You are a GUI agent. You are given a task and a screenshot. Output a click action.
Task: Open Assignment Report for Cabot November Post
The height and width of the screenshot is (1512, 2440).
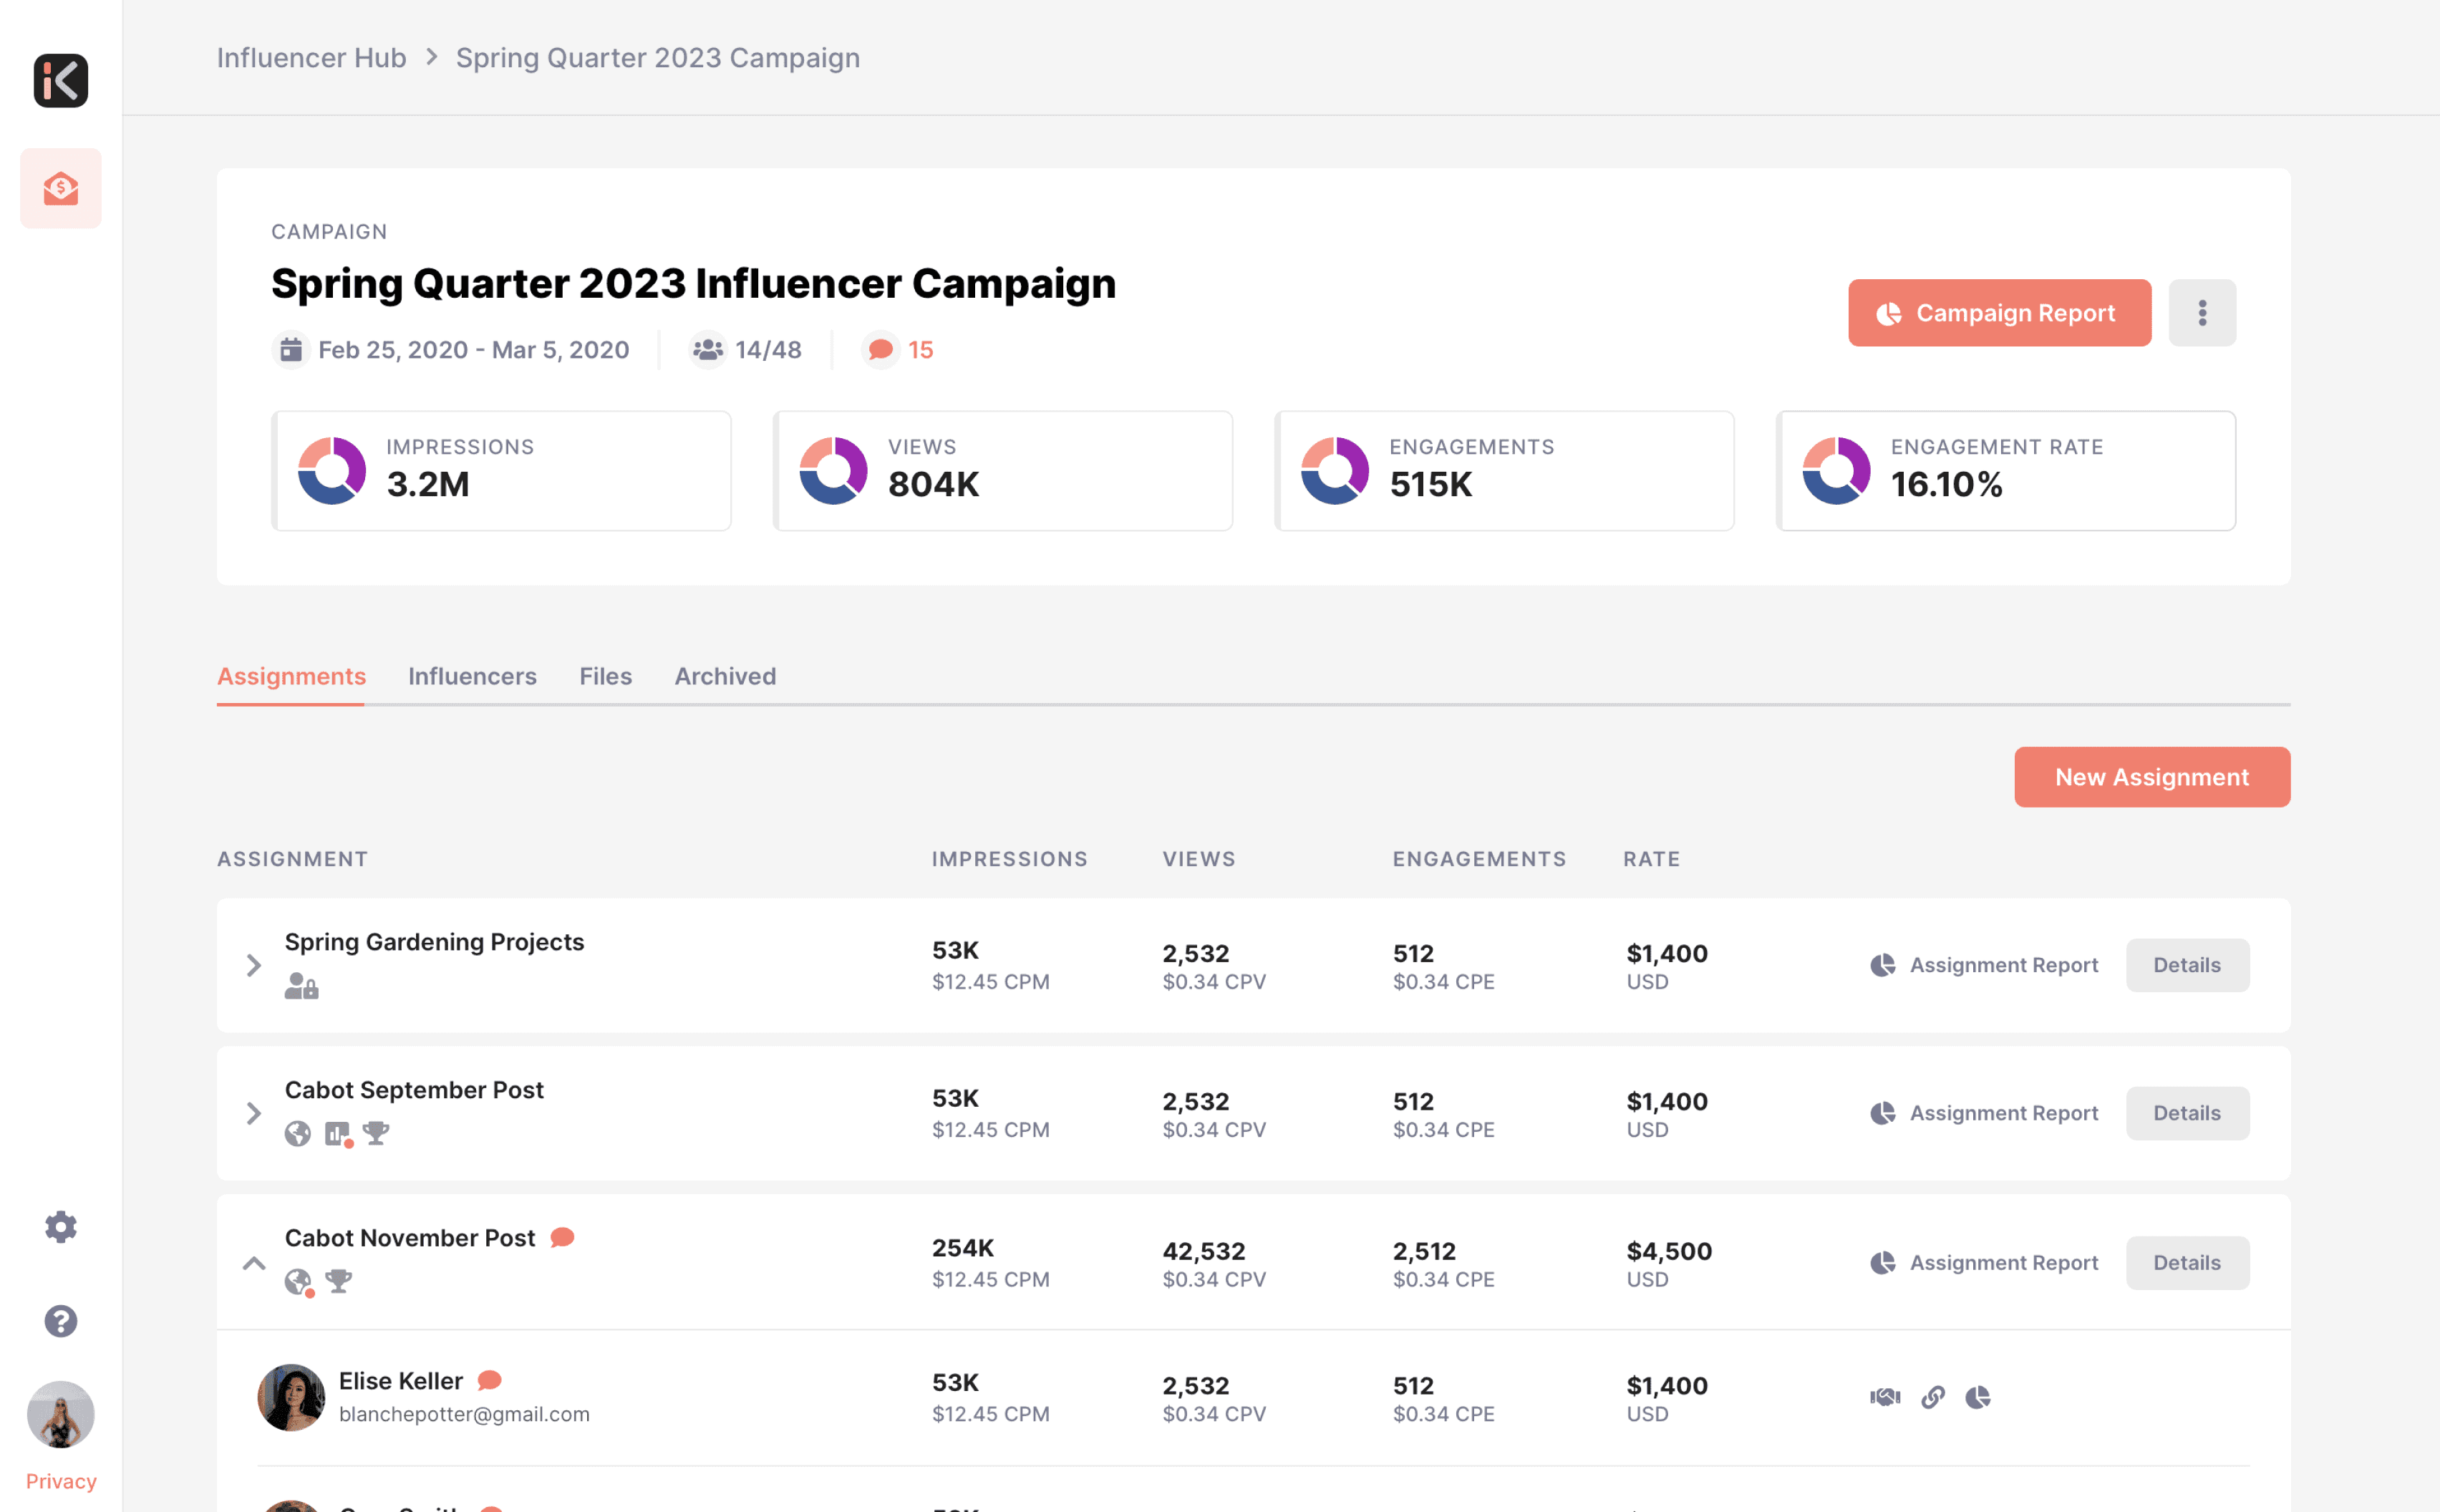tap(1984, 1263)
